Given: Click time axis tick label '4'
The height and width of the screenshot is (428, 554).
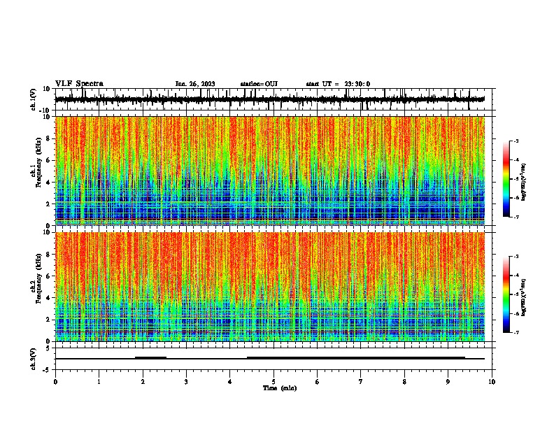Looking at the screenshot, I should click(230, 382).
